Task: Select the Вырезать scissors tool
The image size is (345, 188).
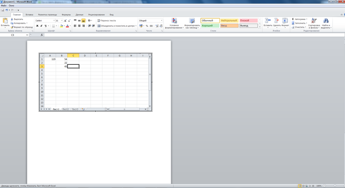Action: pyautogui.click(x=12, y=19)
